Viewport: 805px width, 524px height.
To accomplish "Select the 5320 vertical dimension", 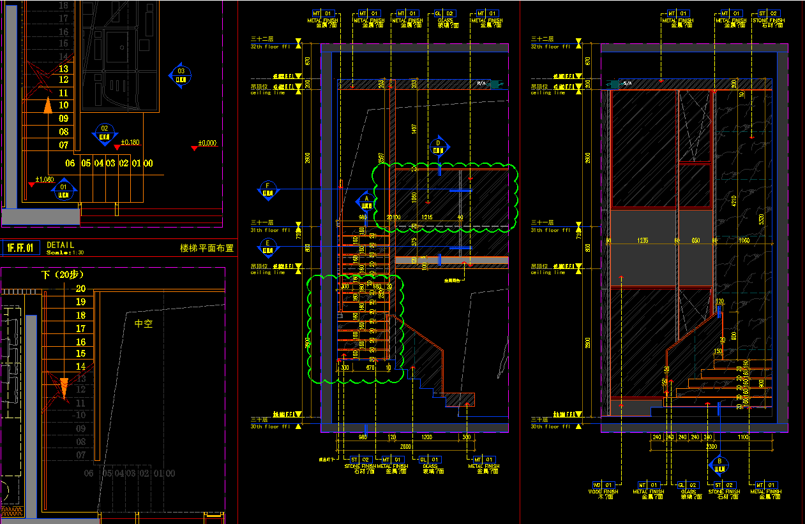I will point(761,221).
